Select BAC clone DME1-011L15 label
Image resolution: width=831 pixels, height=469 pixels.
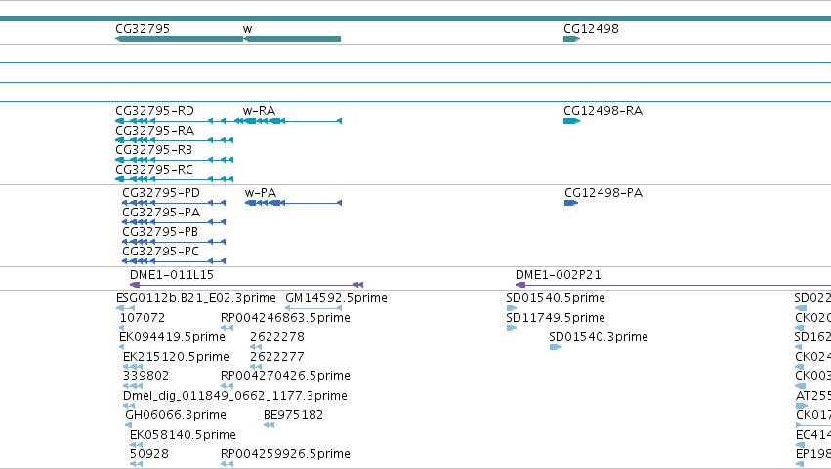point(172,275)
